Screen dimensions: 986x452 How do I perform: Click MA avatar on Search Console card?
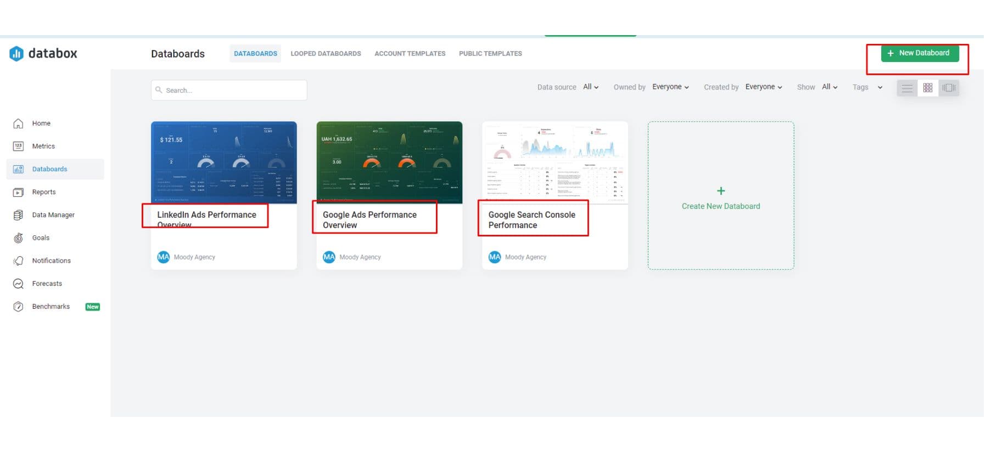pyautogui.click(x=495, y=257)
